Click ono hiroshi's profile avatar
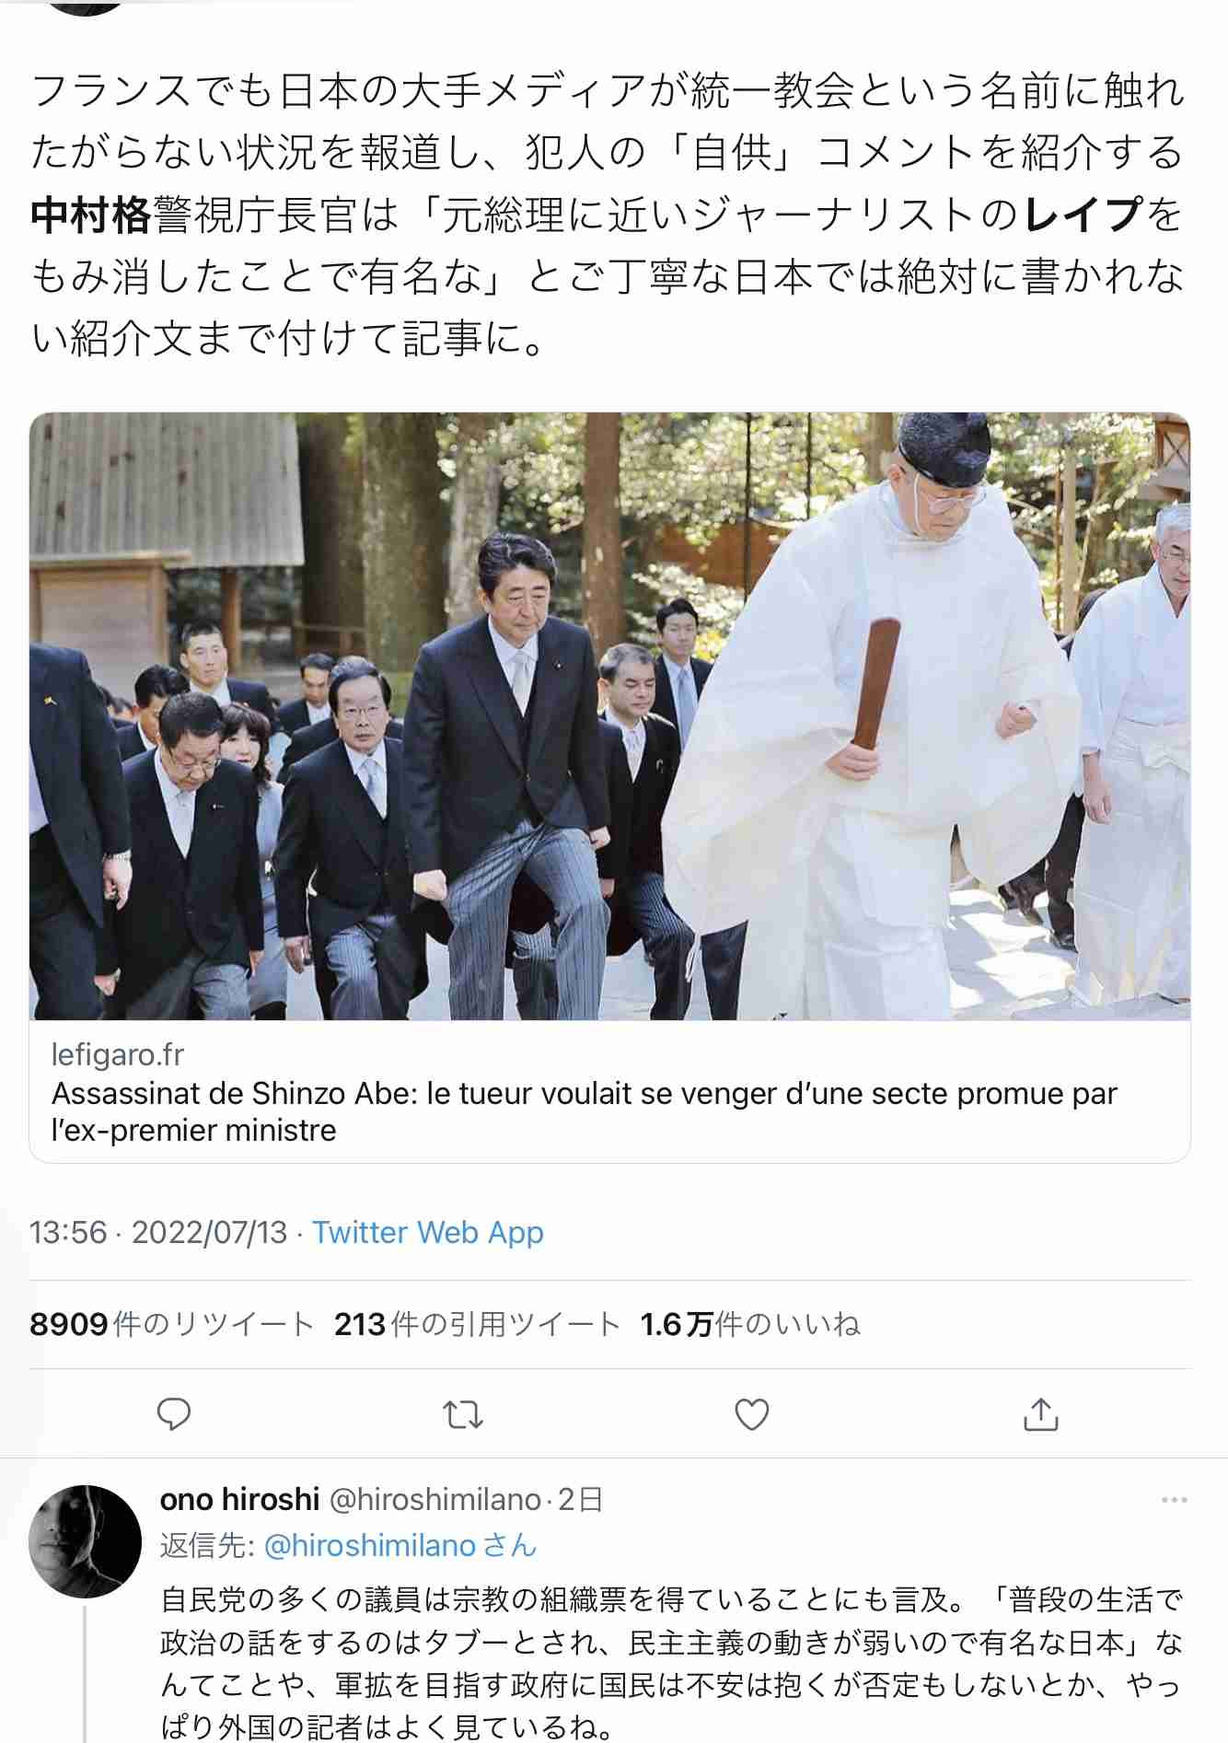Image resolution: width=1228 pixels, height=1743 pixels. (x=85, y=1540)
